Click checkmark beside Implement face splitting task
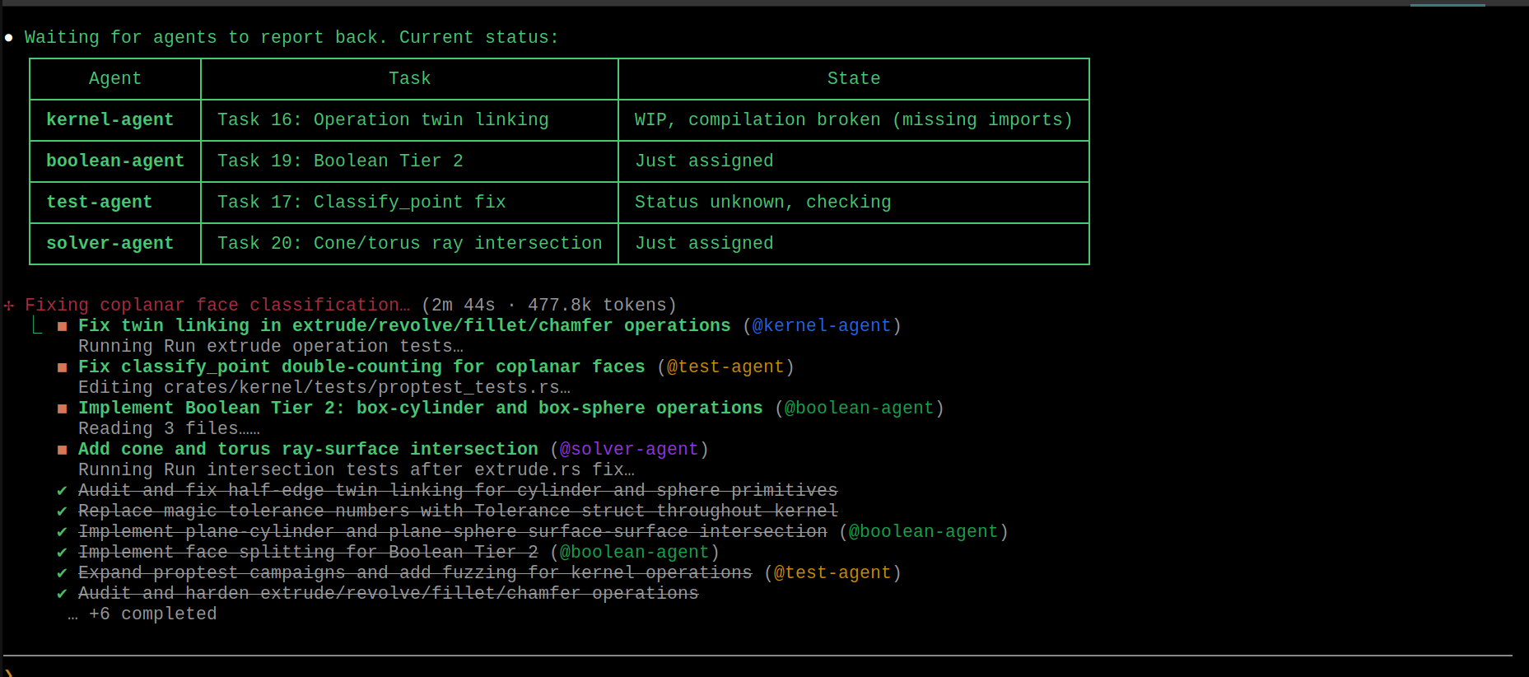 point(63,553)
